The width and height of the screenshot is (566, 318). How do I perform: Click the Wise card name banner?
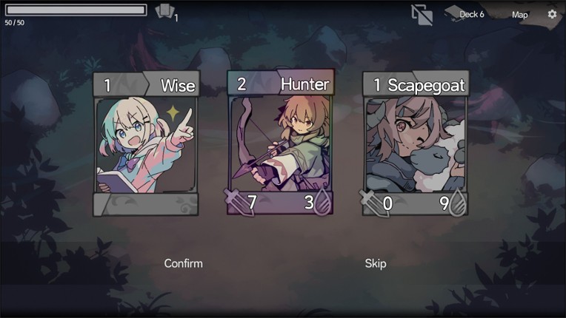pyautogui.click(x=172, y=85)
